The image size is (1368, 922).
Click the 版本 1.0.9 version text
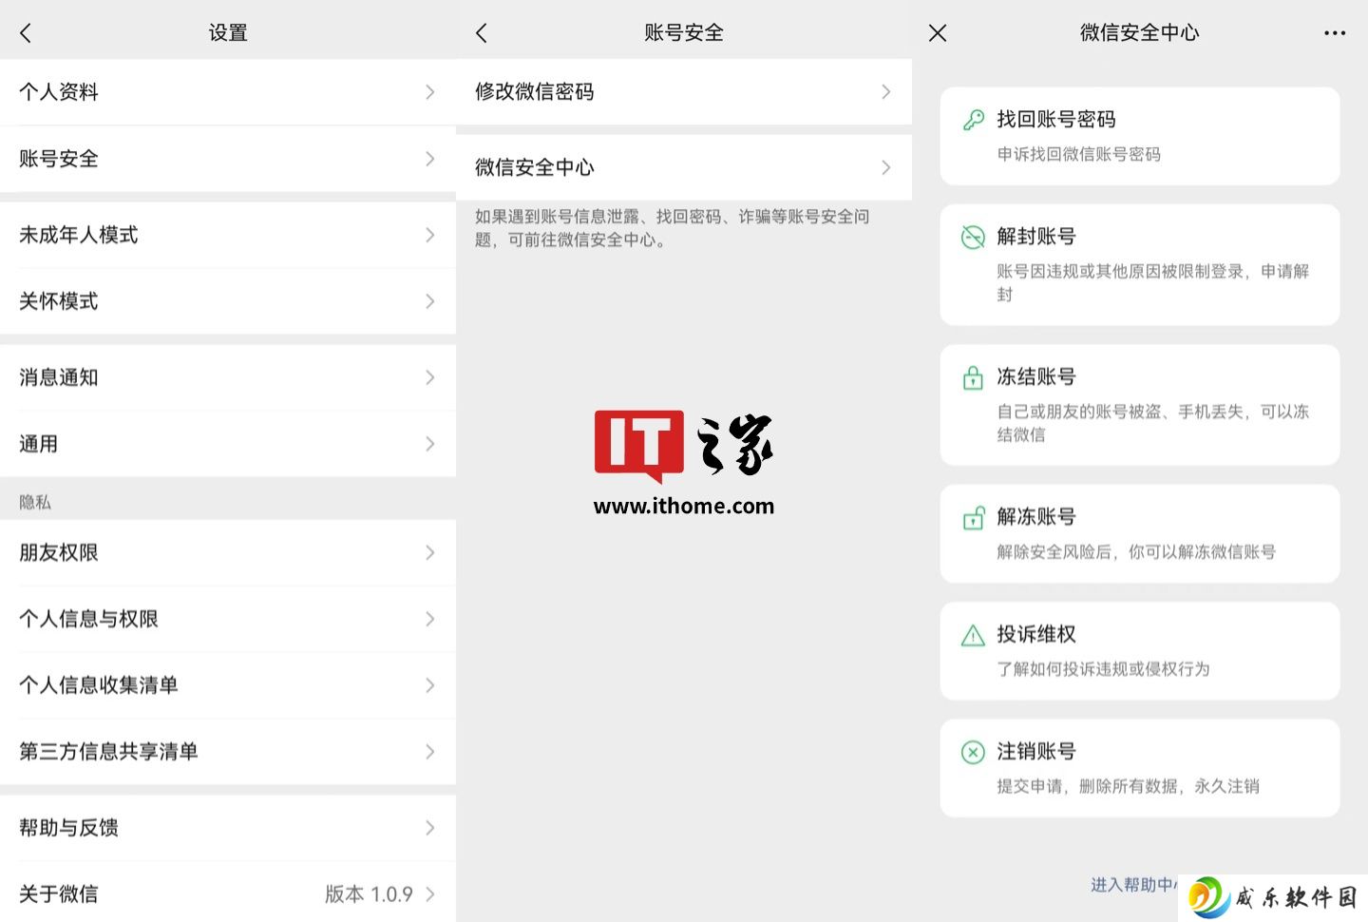[x=369, y=894]
